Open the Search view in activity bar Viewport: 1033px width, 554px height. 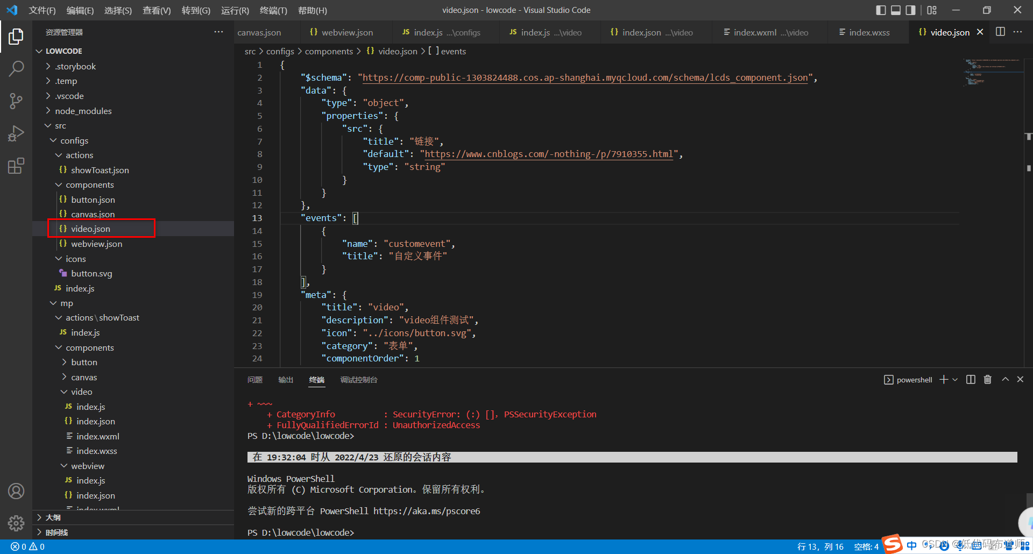(16, 68)
